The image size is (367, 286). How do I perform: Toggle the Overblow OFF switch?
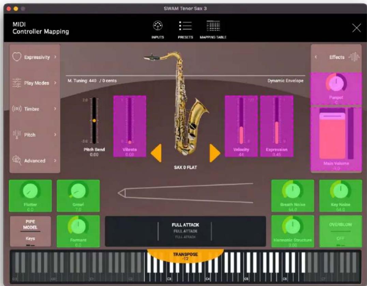pos(340,231)
